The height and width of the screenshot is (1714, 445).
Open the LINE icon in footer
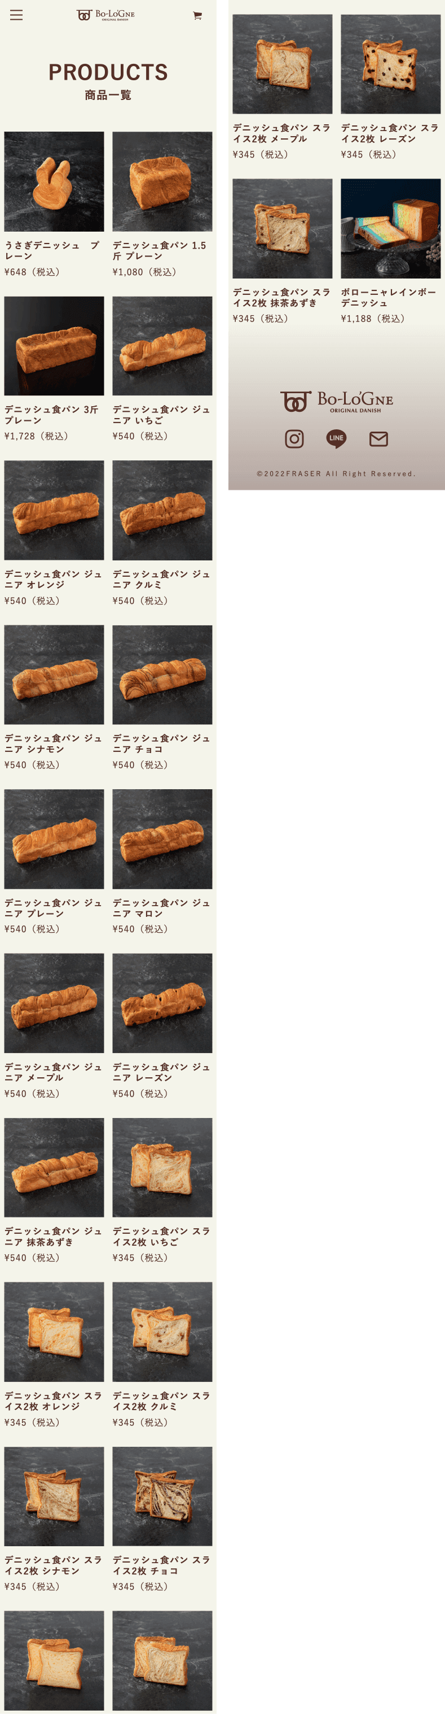[336, 438]
